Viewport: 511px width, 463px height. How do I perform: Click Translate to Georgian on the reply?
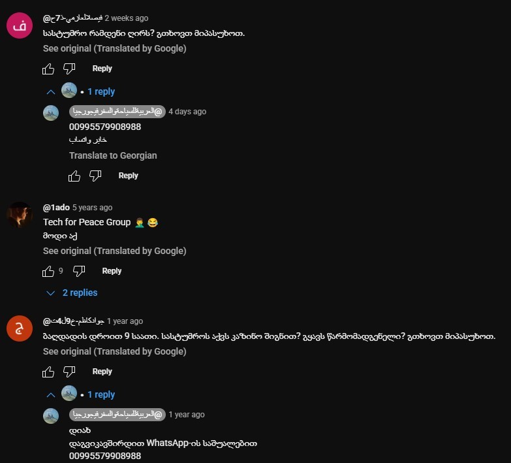(x=113, y=155)
